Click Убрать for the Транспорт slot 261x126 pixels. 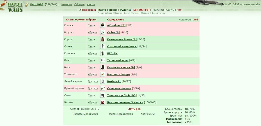[92, 74]
